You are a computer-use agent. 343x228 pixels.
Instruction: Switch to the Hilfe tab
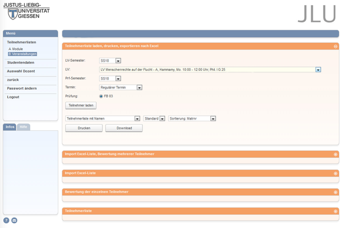pos(23,127)
